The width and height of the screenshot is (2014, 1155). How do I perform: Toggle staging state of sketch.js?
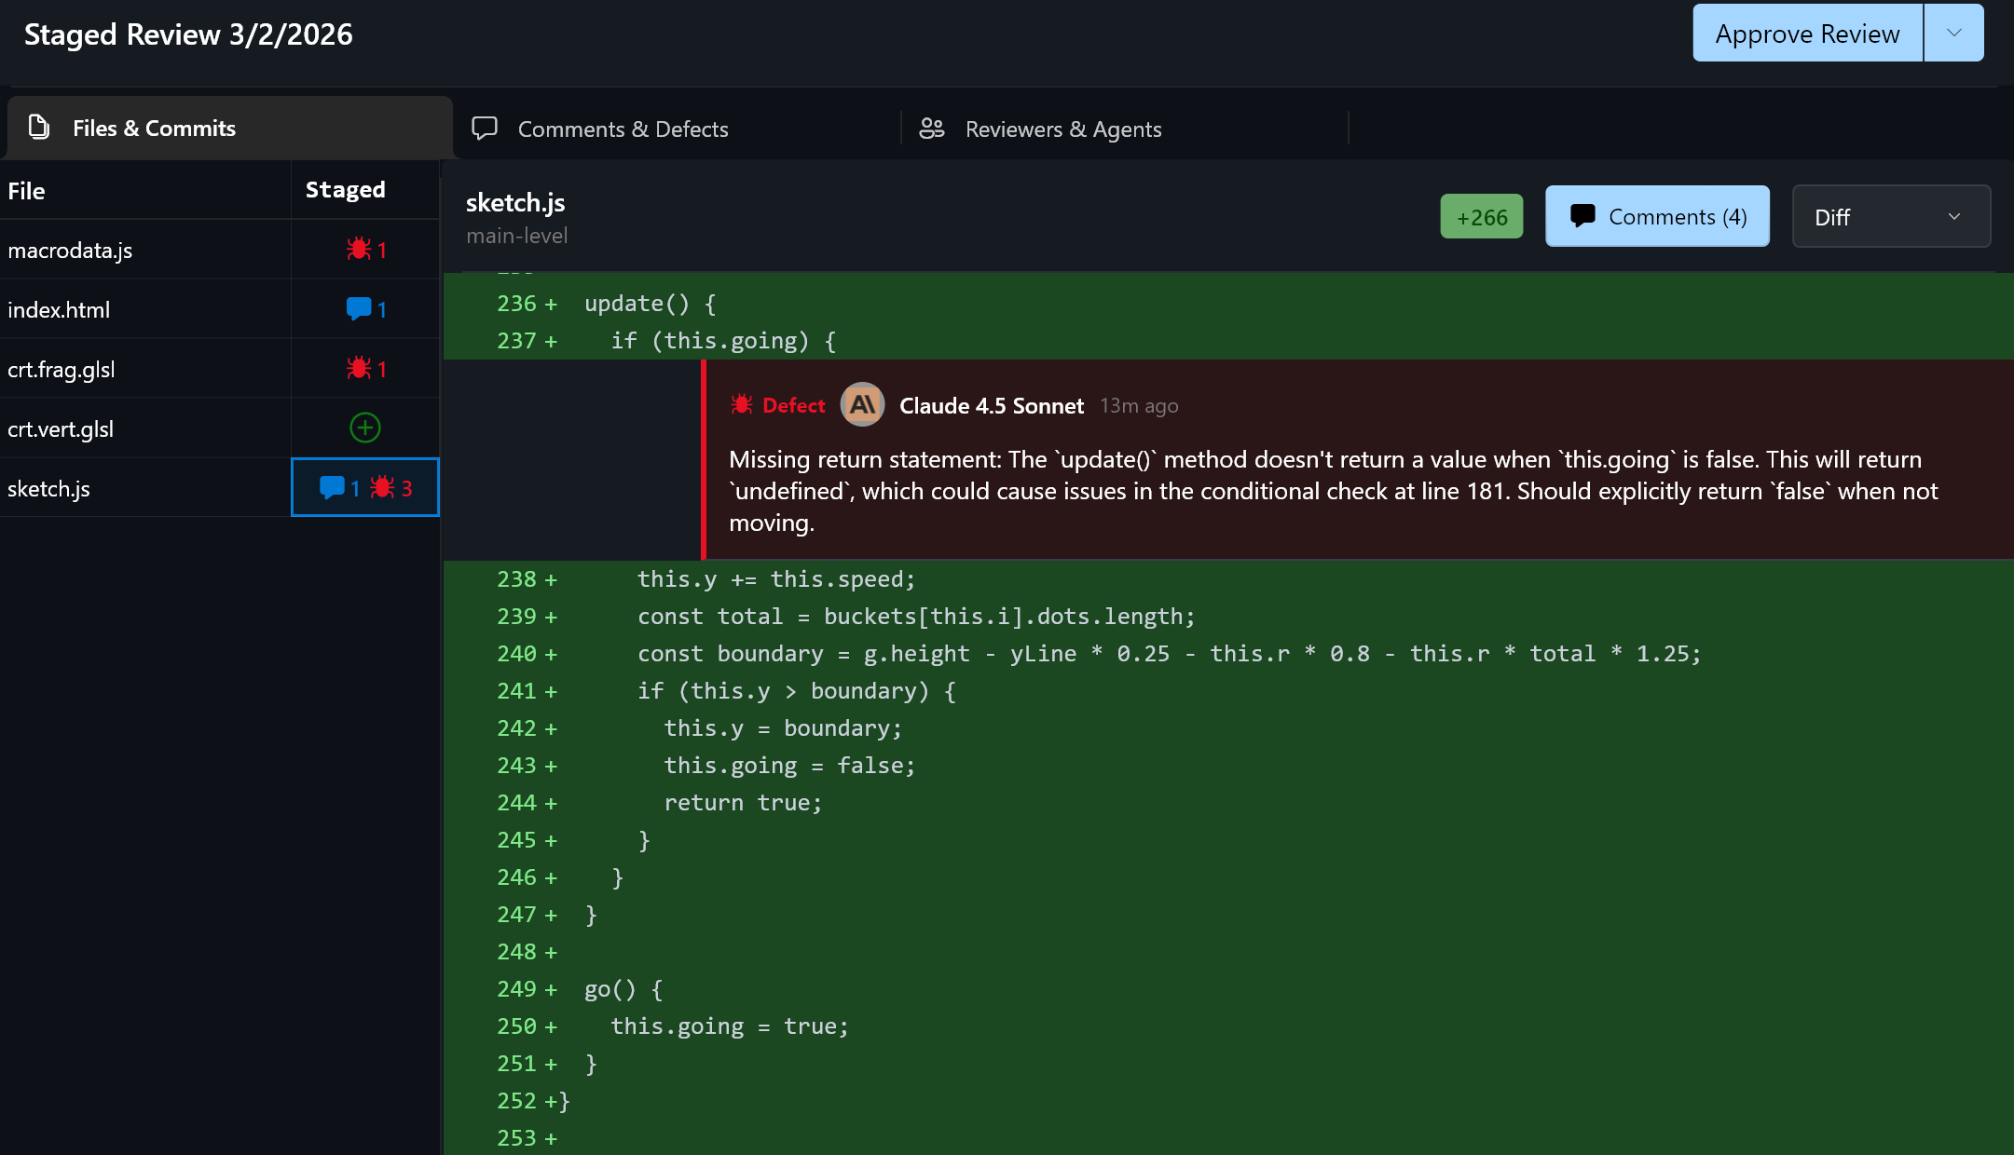pos(364,487)
